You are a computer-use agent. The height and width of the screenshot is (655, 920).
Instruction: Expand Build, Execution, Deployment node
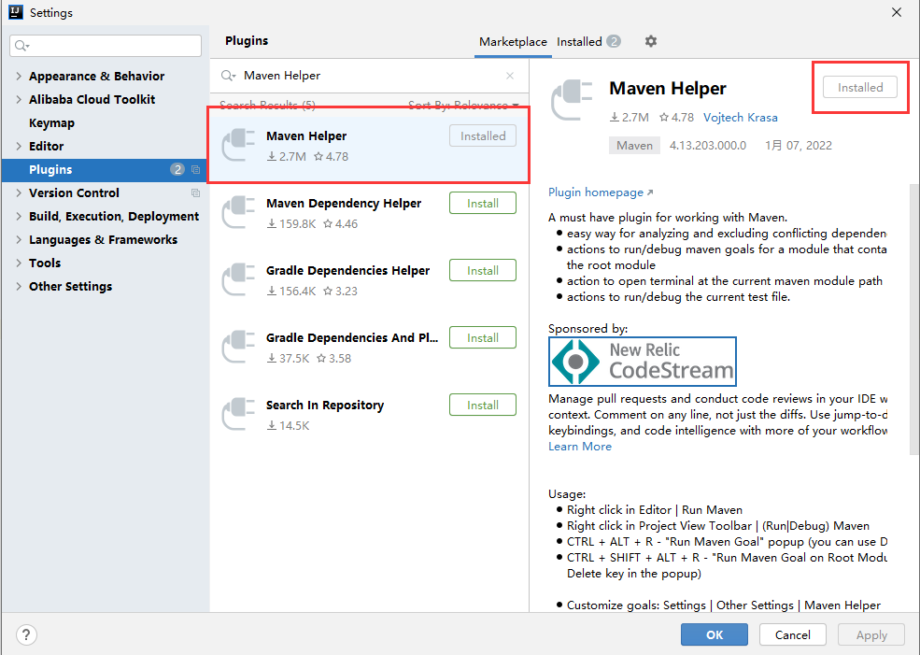pyautogui.click(x=19, y=217)
